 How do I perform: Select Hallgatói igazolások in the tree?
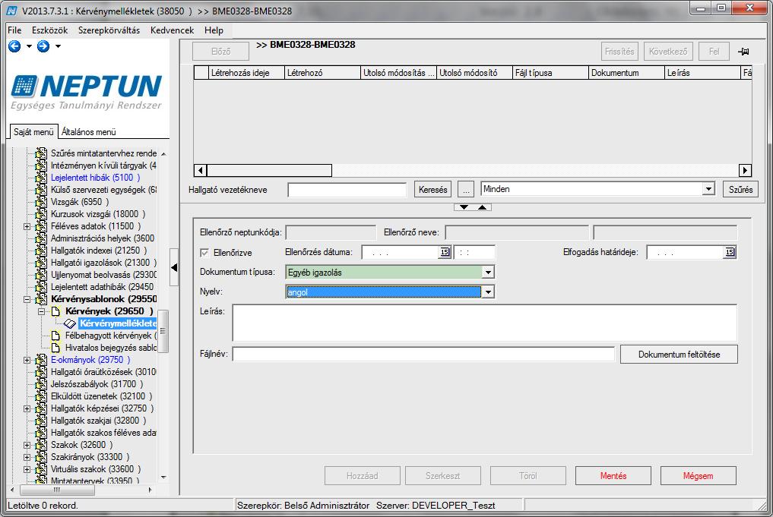click(x=103, y=263)
